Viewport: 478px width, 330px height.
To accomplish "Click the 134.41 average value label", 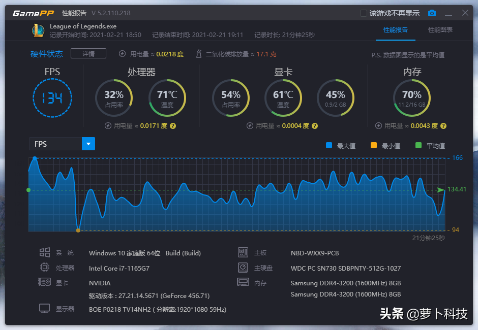I will 457,189.
